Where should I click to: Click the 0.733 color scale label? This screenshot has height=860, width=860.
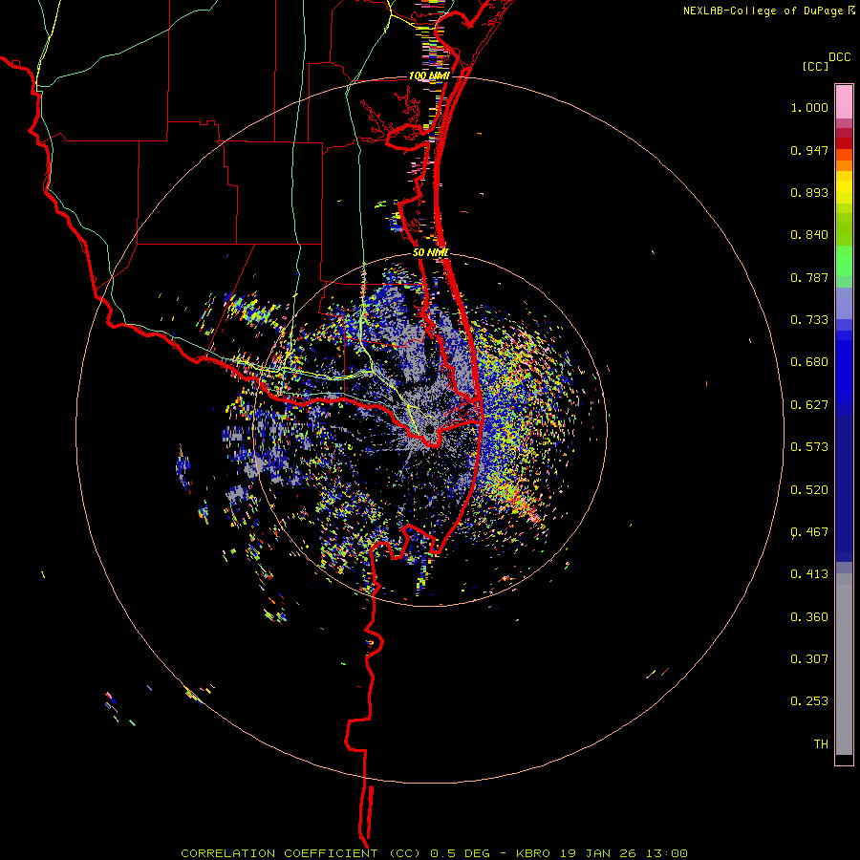[809, 320]
